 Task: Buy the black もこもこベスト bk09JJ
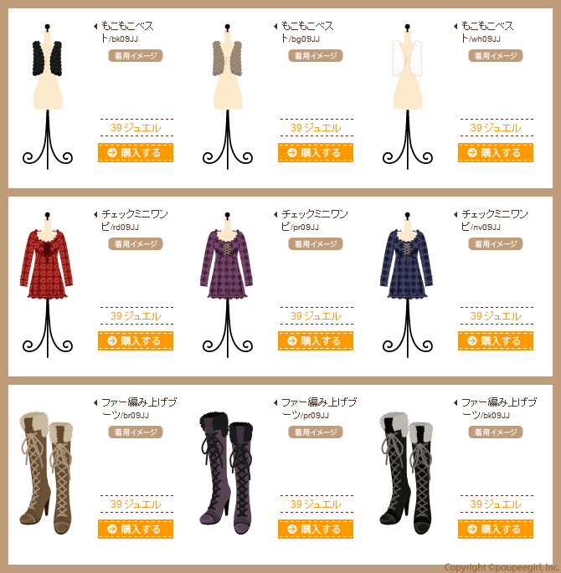pyautogui.click(x=136, y=153)
